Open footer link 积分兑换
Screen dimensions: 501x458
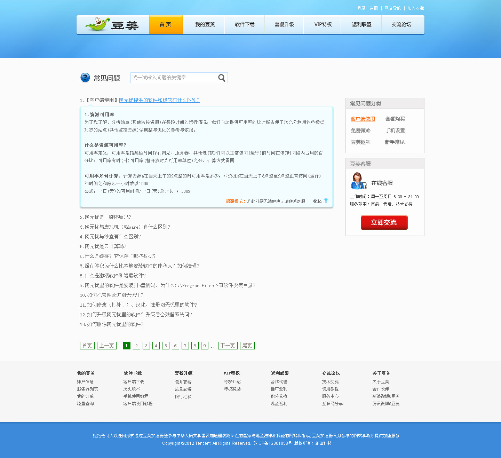[x=279, y=396]
